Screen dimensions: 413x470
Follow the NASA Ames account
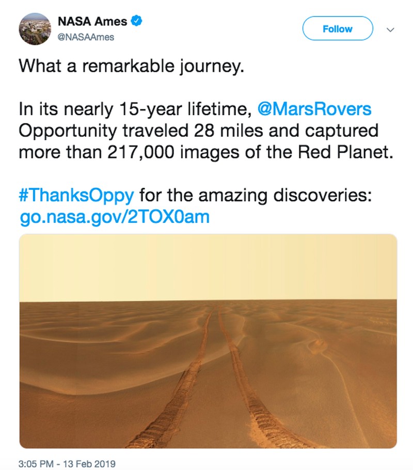(x=338, y=28)
